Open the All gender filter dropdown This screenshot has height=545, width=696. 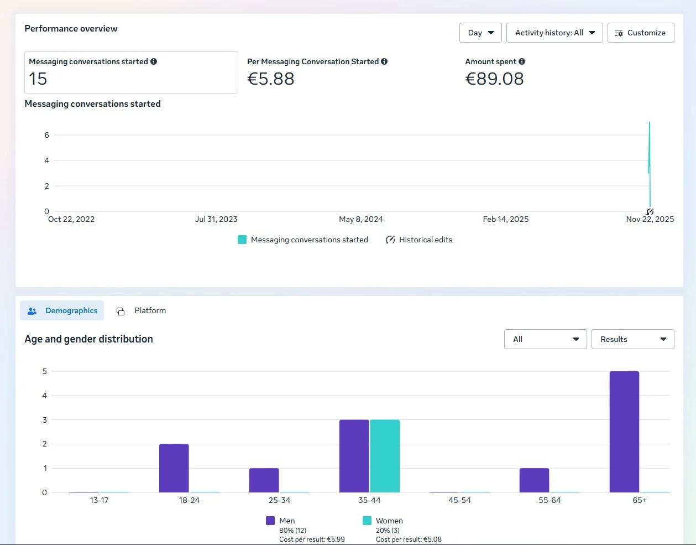coord(545,339)
